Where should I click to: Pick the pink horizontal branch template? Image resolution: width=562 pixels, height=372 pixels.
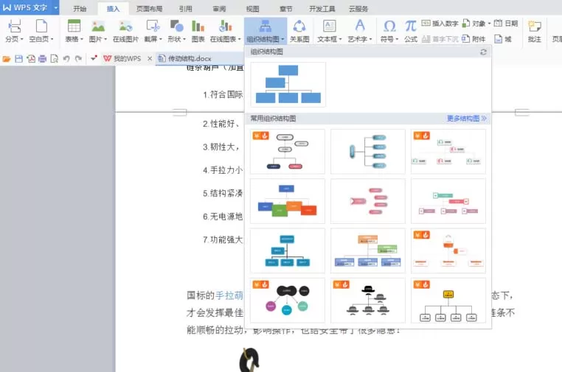click(368, 201)
